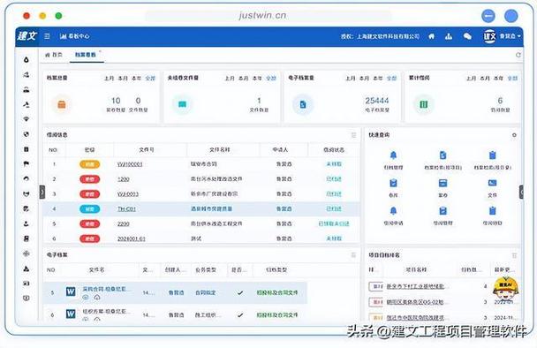537x348 pixels.
Task: Open the 借阅管理 quick query shortcut
Action: click(x=443, y=216)
